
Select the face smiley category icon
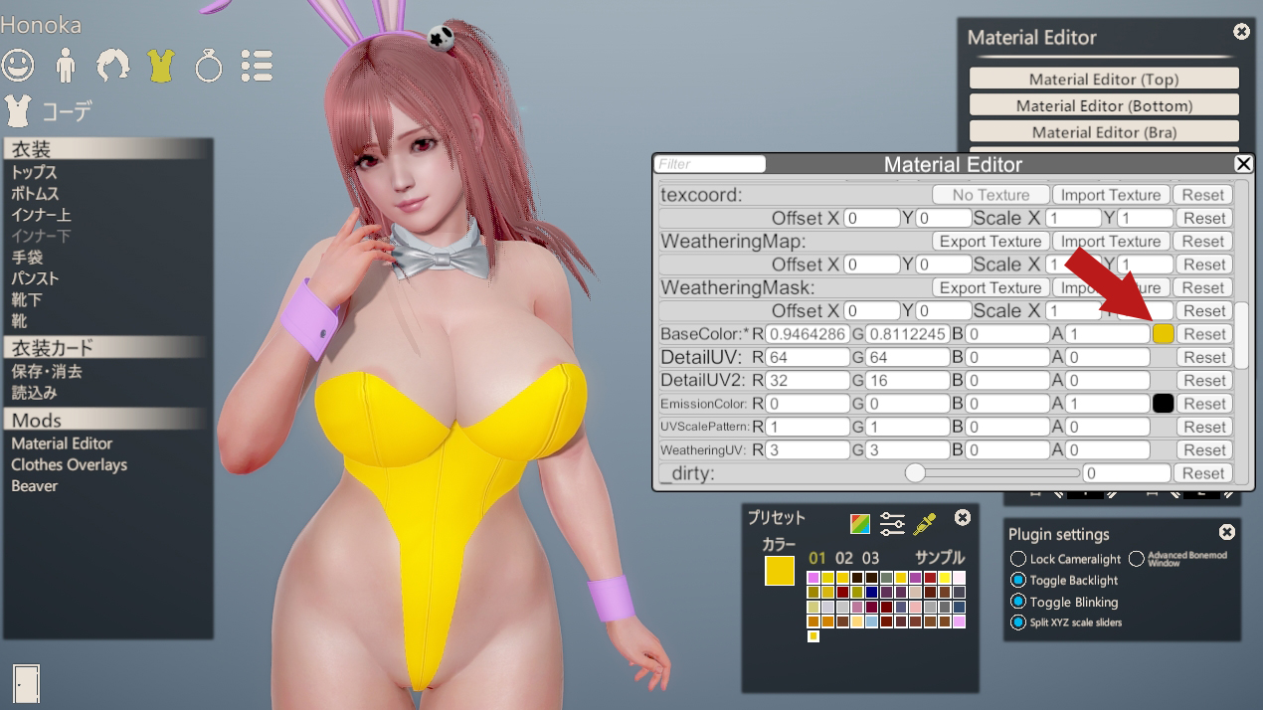pos(18,66)
